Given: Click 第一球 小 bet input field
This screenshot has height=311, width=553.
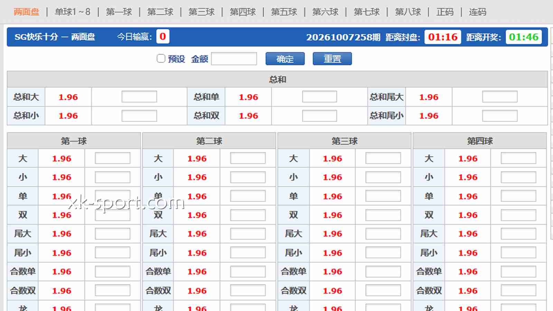Looking at the screenshot, I should click(113, 177).
